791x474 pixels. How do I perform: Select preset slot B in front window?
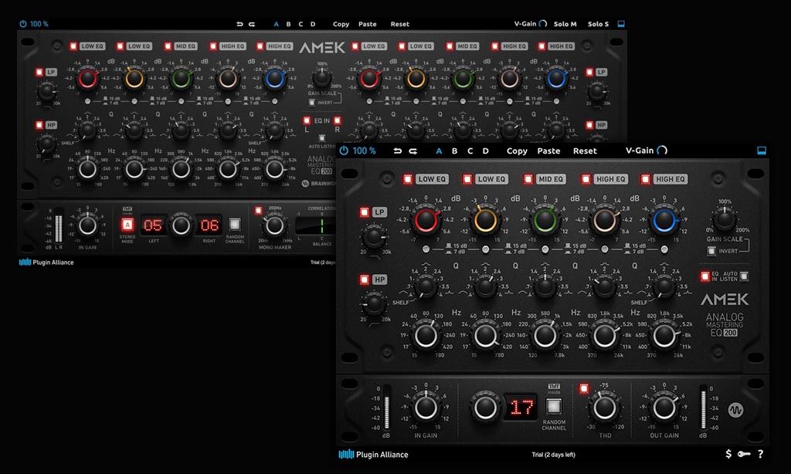point(454,151)
